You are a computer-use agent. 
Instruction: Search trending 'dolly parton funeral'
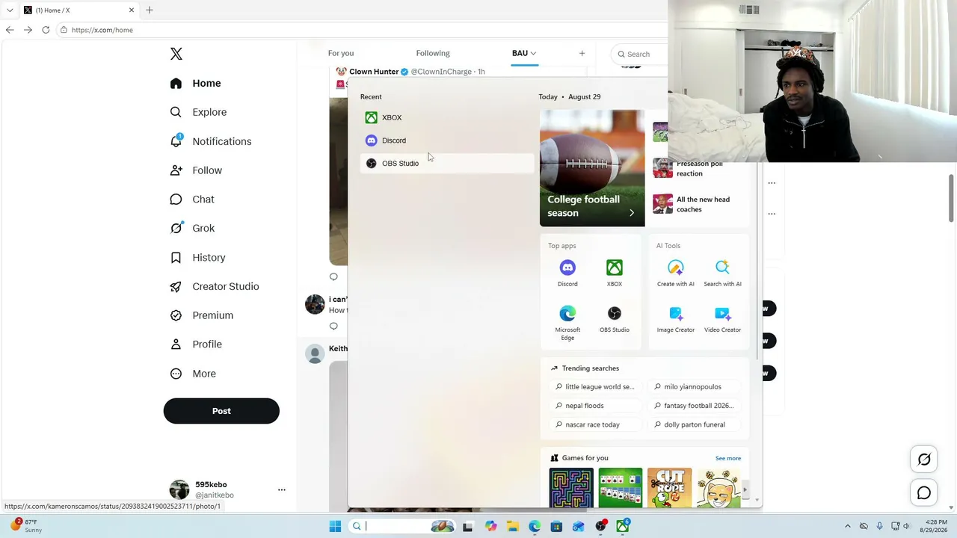(695, 424)
